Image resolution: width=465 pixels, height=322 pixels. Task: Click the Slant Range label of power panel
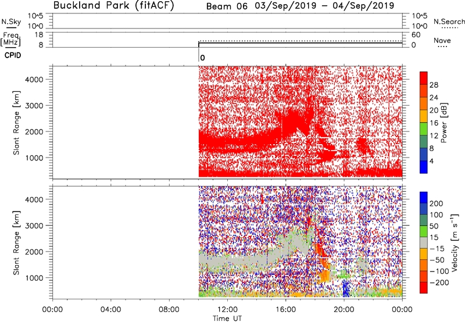16,123
